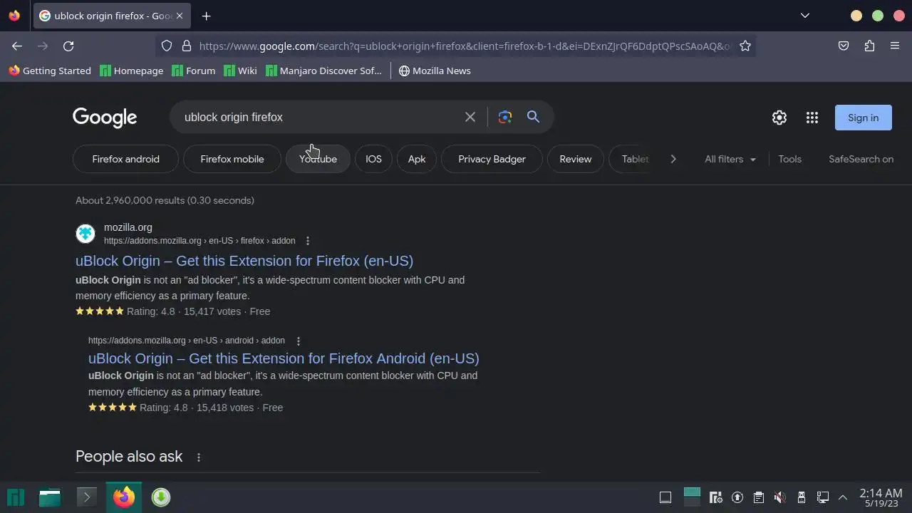
Task: Click the Sign in button
Action: pos(863,118)
